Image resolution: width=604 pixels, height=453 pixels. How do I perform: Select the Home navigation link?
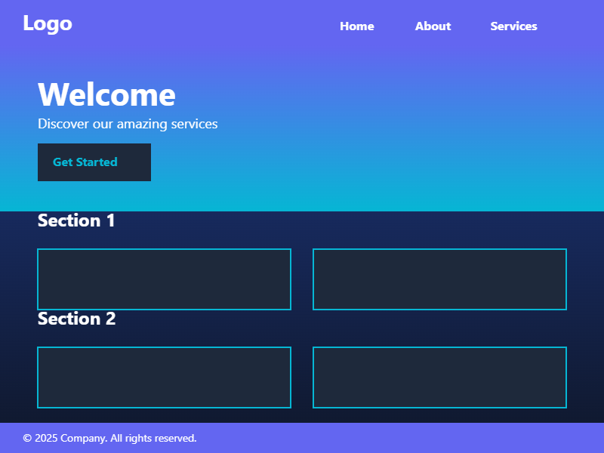(x=356, y=26)
